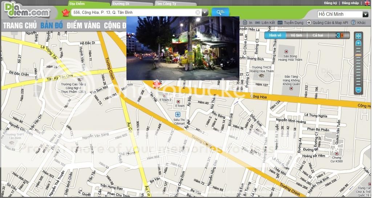
Task: Click the red star favorite icon
Action: click(x=65, y=13)
